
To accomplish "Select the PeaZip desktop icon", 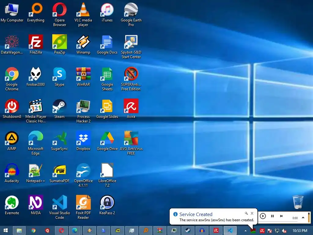I will 60,44.
